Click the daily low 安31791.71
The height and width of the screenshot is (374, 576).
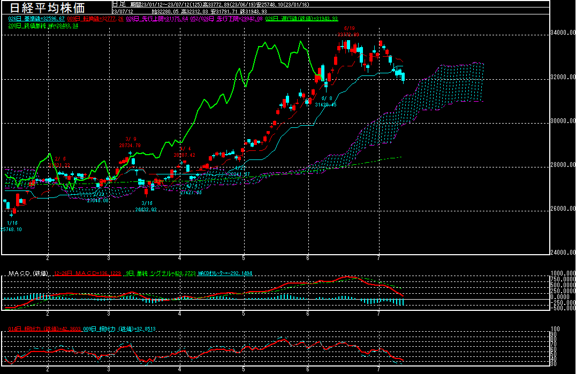pos(224,11)
